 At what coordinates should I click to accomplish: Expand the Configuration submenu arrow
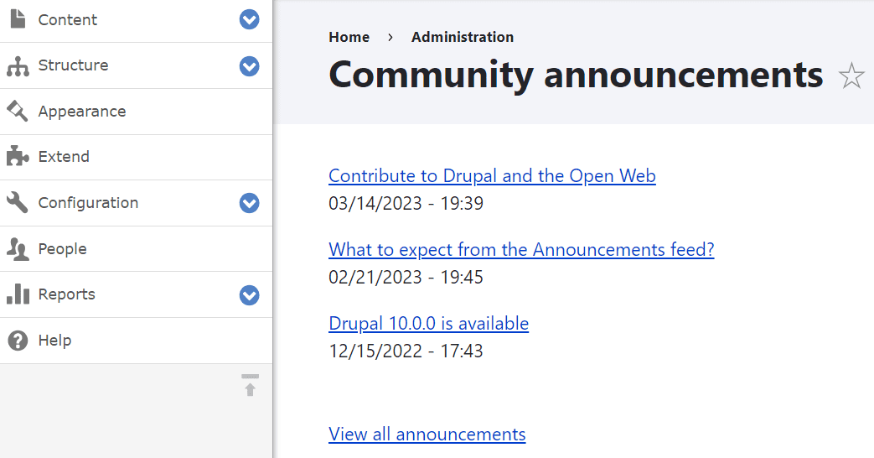coord(249,203)
